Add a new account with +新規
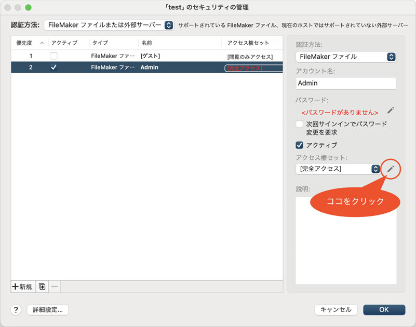 (x=23, y=287)
